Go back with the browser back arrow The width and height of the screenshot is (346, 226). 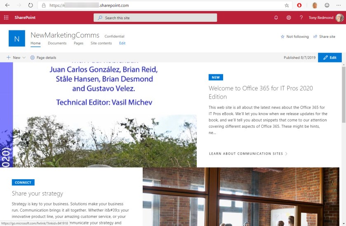point(7,5)
